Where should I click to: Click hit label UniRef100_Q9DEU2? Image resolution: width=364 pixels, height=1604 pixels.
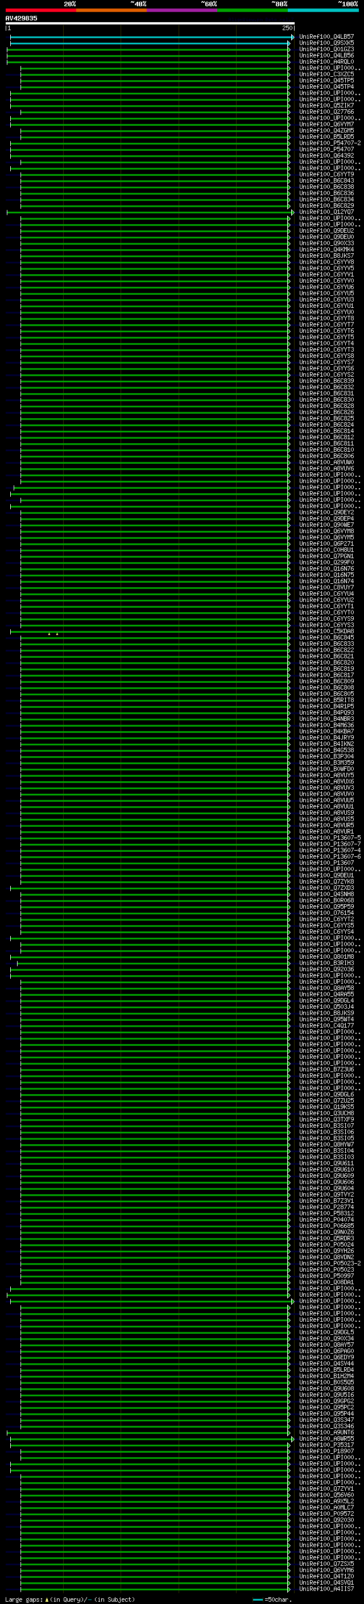(326, 230)
